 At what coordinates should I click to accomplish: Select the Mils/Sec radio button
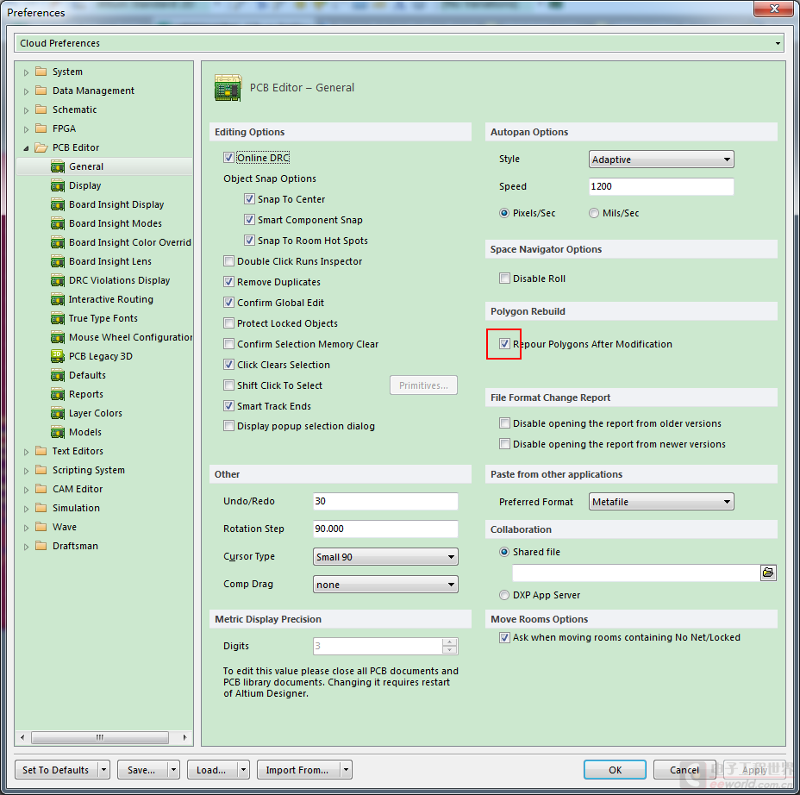[594, 213]
